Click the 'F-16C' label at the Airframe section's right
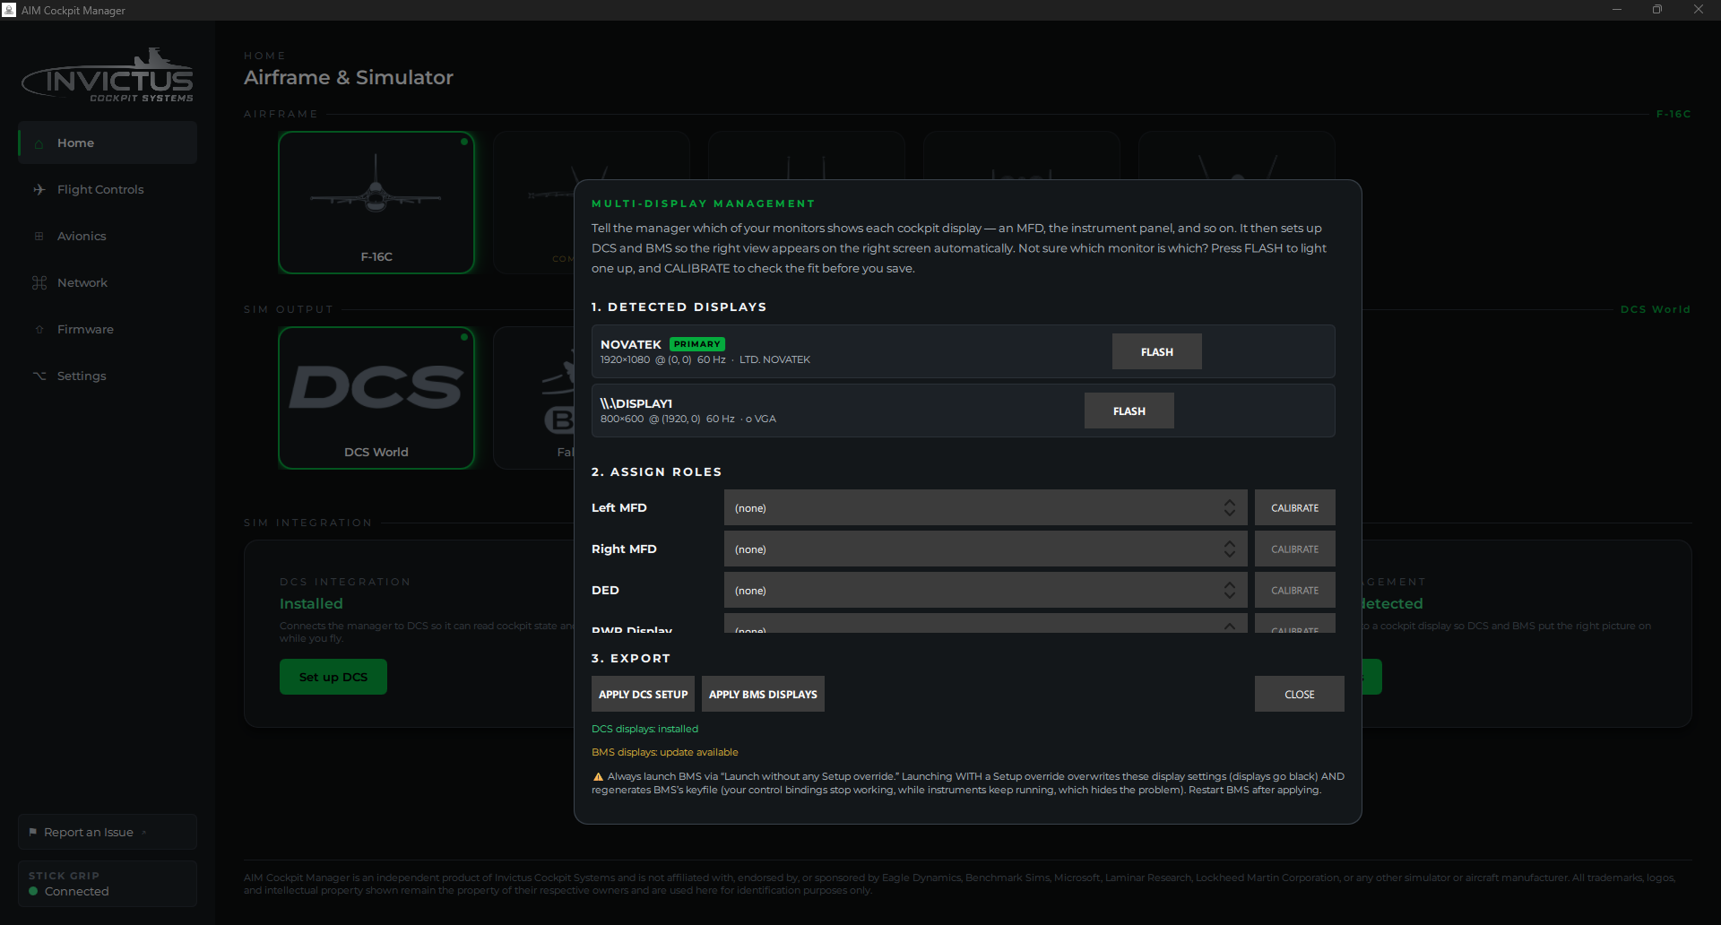Image resolution: width=1721 pixels, height=925 pixels. tap(1673, 114)
